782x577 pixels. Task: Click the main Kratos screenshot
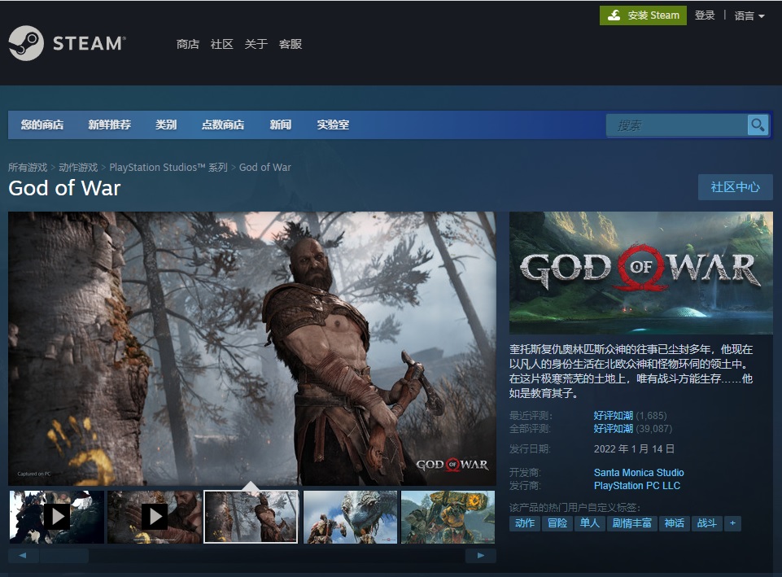[x=252, y=348]
